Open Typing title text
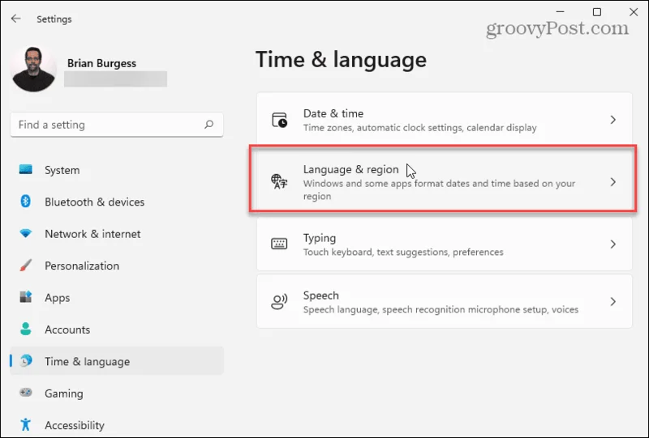The height and width of the screenshot is (438, 649). click(x=320, y=238)
